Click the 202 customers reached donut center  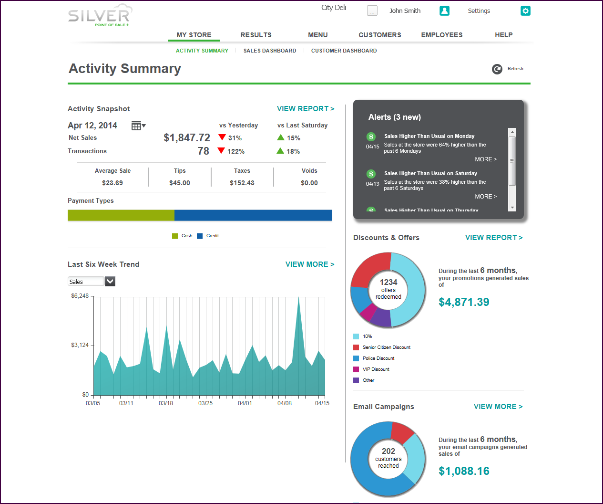pyautogui.click(x=388, y=458)
